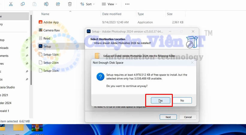Click the Cut scissors icon

tap(11, 4)
